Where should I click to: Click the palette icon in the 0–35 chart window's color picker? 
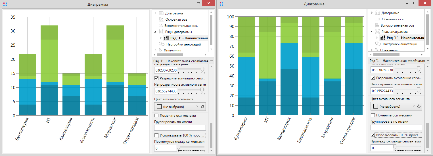pyautogui.click(x=202, y=107)
